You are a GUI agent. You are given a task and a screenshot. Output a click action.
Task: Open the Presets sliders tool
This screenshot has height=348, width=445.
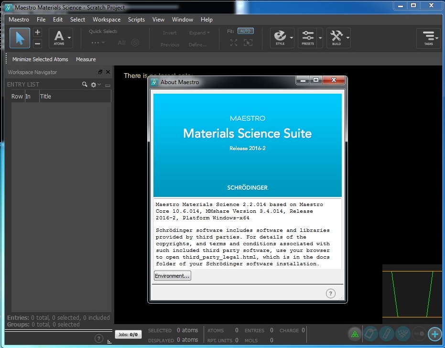308,38
